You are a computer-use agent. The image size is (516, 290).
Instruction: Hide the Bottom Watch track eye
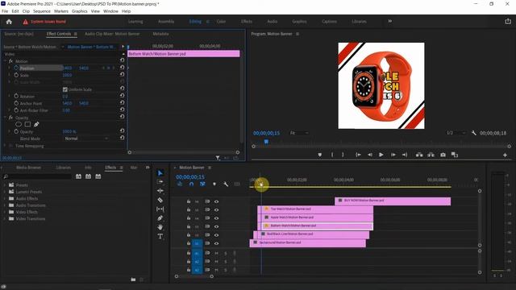(x=216, y=226)
